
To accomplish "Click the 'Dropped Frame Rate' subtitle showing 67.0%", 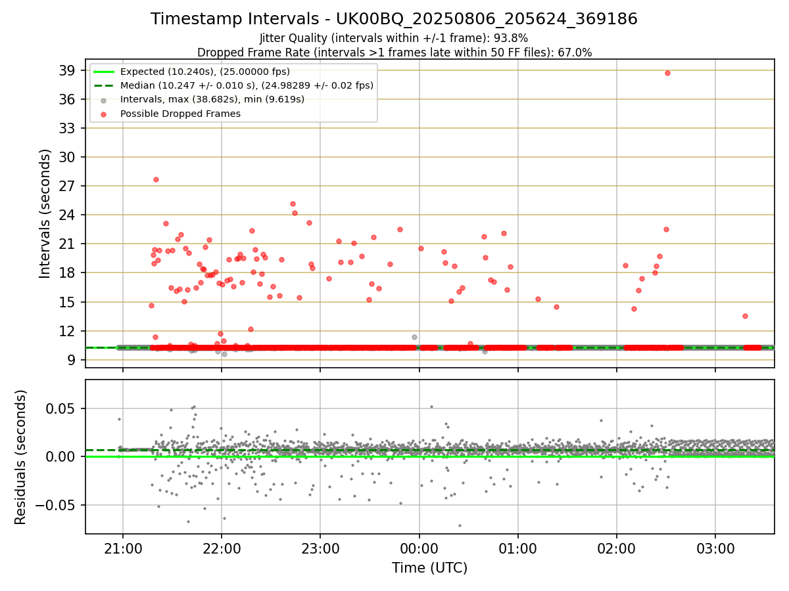I will pos(394,52).
